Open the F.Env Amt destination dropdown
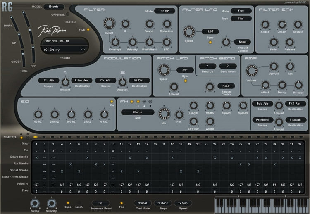The height and width of the screenshot is (214, 310). click(82, 81)
